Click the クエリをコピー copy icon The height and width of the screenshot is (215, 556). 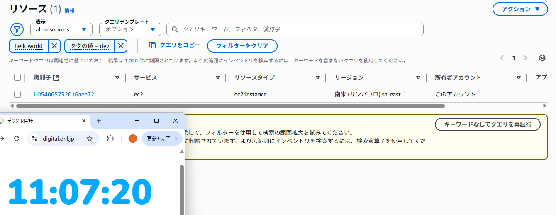coord(153,45)
